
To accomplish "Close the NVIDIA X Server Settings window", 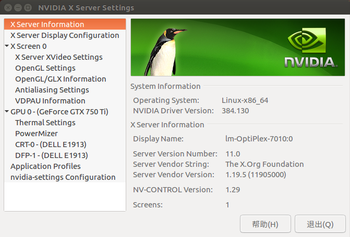I will 8,8.
